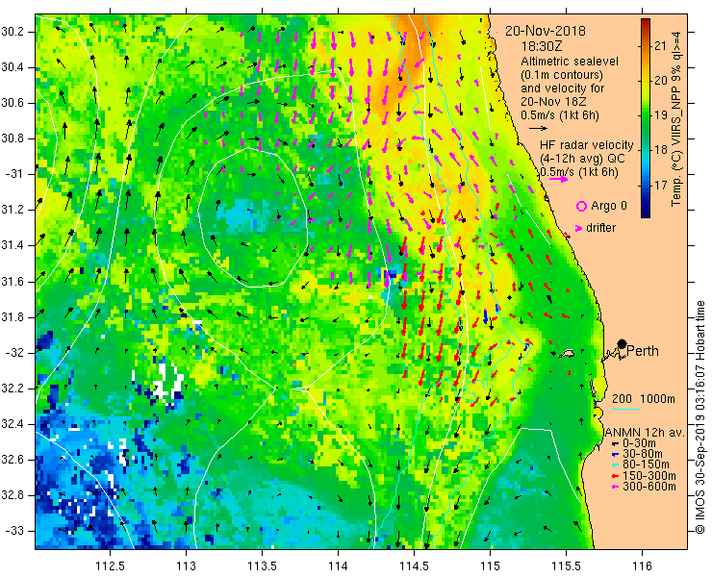Click the 'drifter' legend label
The image size is (712, 577).
600,228
